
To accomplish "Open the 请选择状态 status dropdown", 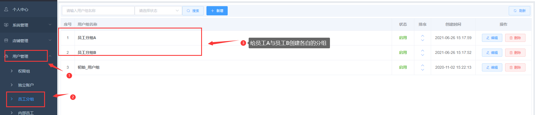I will [158, 11].
